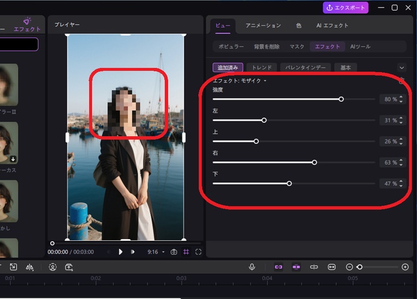Decrease 左 value with the down stepper arrow
Viewport: 417px width, 299px height.
[401, 123]
